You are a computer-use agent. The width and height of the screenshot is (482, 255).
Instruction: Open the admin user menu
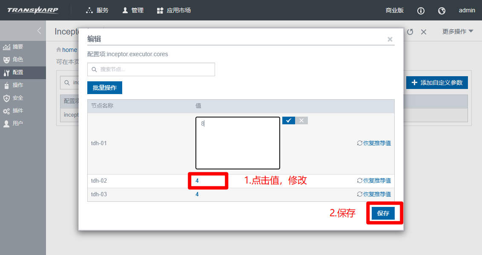[467, 10]
